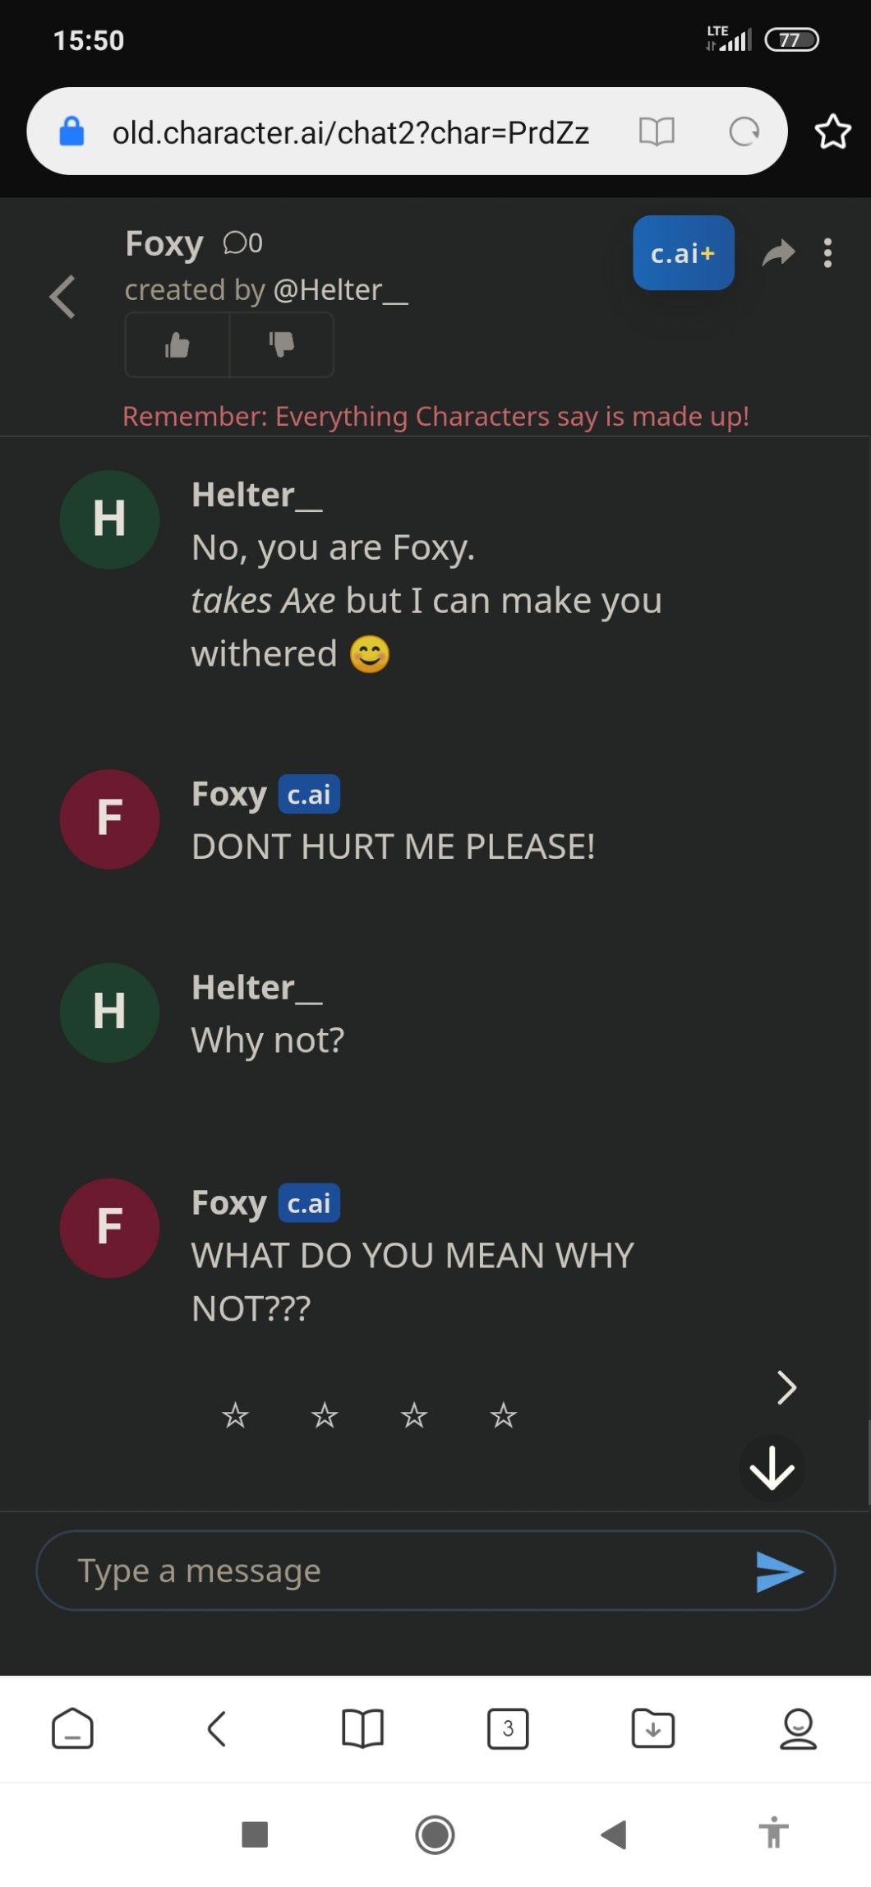Screen dimensions: 871x1887
Task: Bookmark page with the star icon
Action: click(x=832, y=131)
